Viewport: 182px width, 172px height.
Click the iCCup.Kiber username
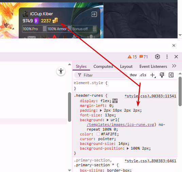(x=42, y=14)
